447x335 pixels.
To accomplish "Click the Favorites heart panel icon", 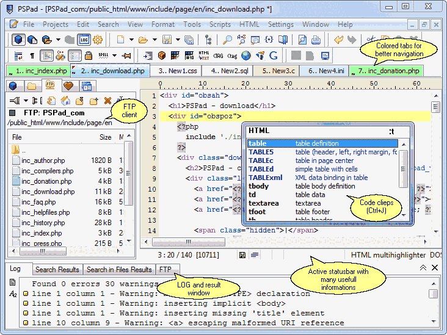I will [68, 85].
